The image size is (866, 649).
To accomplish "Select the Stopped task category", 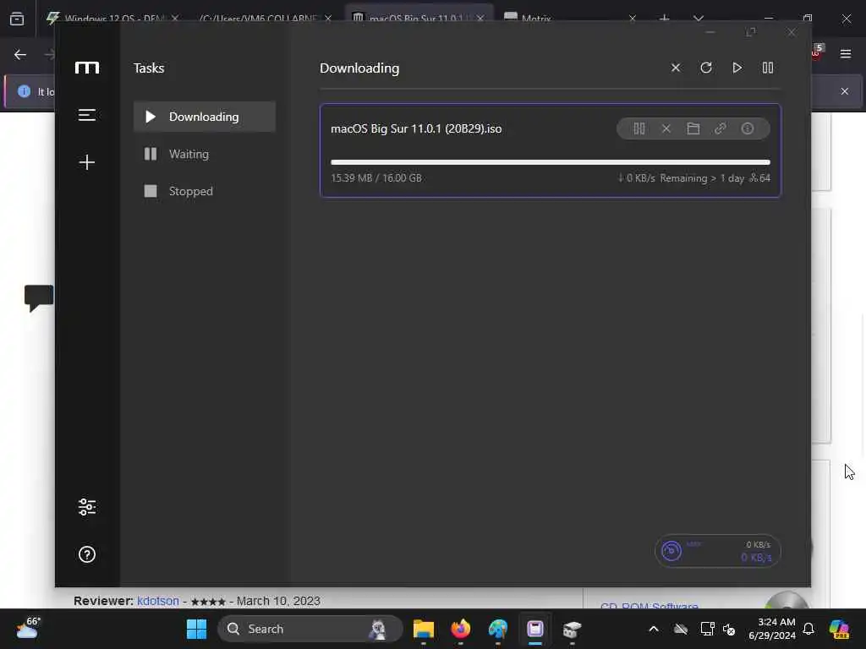I will pos(205,191).
